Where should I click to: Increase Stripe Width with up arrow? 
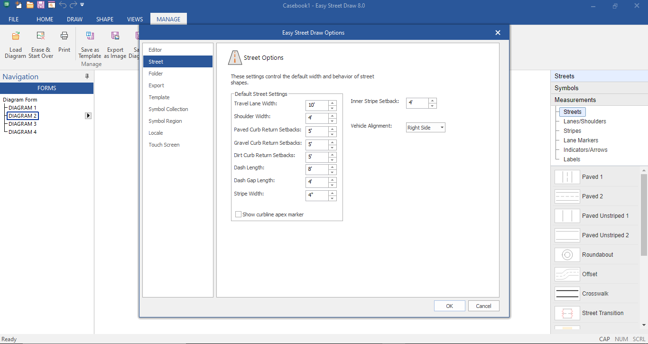(333, 193)
